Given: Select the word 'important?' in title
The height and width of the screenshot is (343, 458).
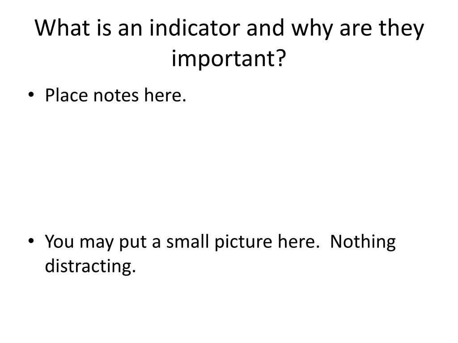Looking at the screenshot, I should coord(229,59).
